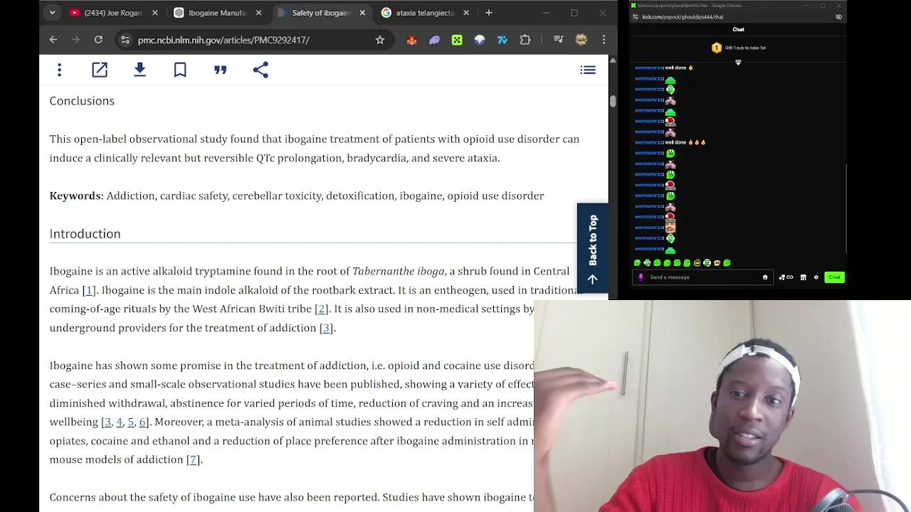Viewport: 911px width, 512px height.
Task: Save article to collections bookmark icon
Action: pyautogui.click(x=180, y=70)
